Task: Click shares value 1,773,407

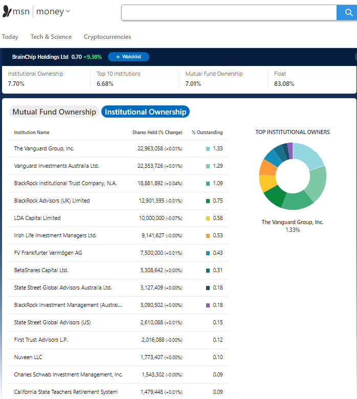Action: point(152,357)
